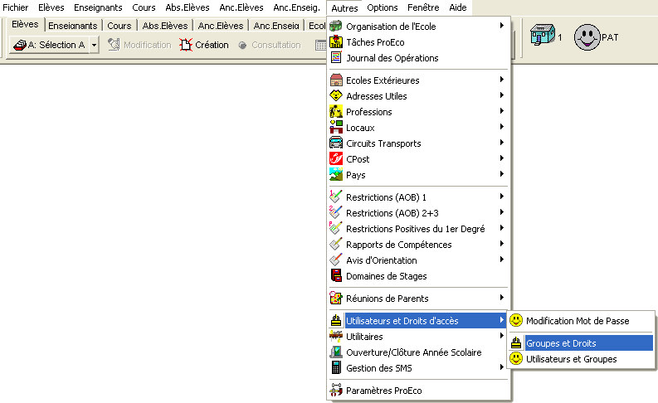Click the smiley icon beside Utilisateurs et Groupes
Image resolution: width=658 pixels, height=403 pixels.
tap(516, 359)
